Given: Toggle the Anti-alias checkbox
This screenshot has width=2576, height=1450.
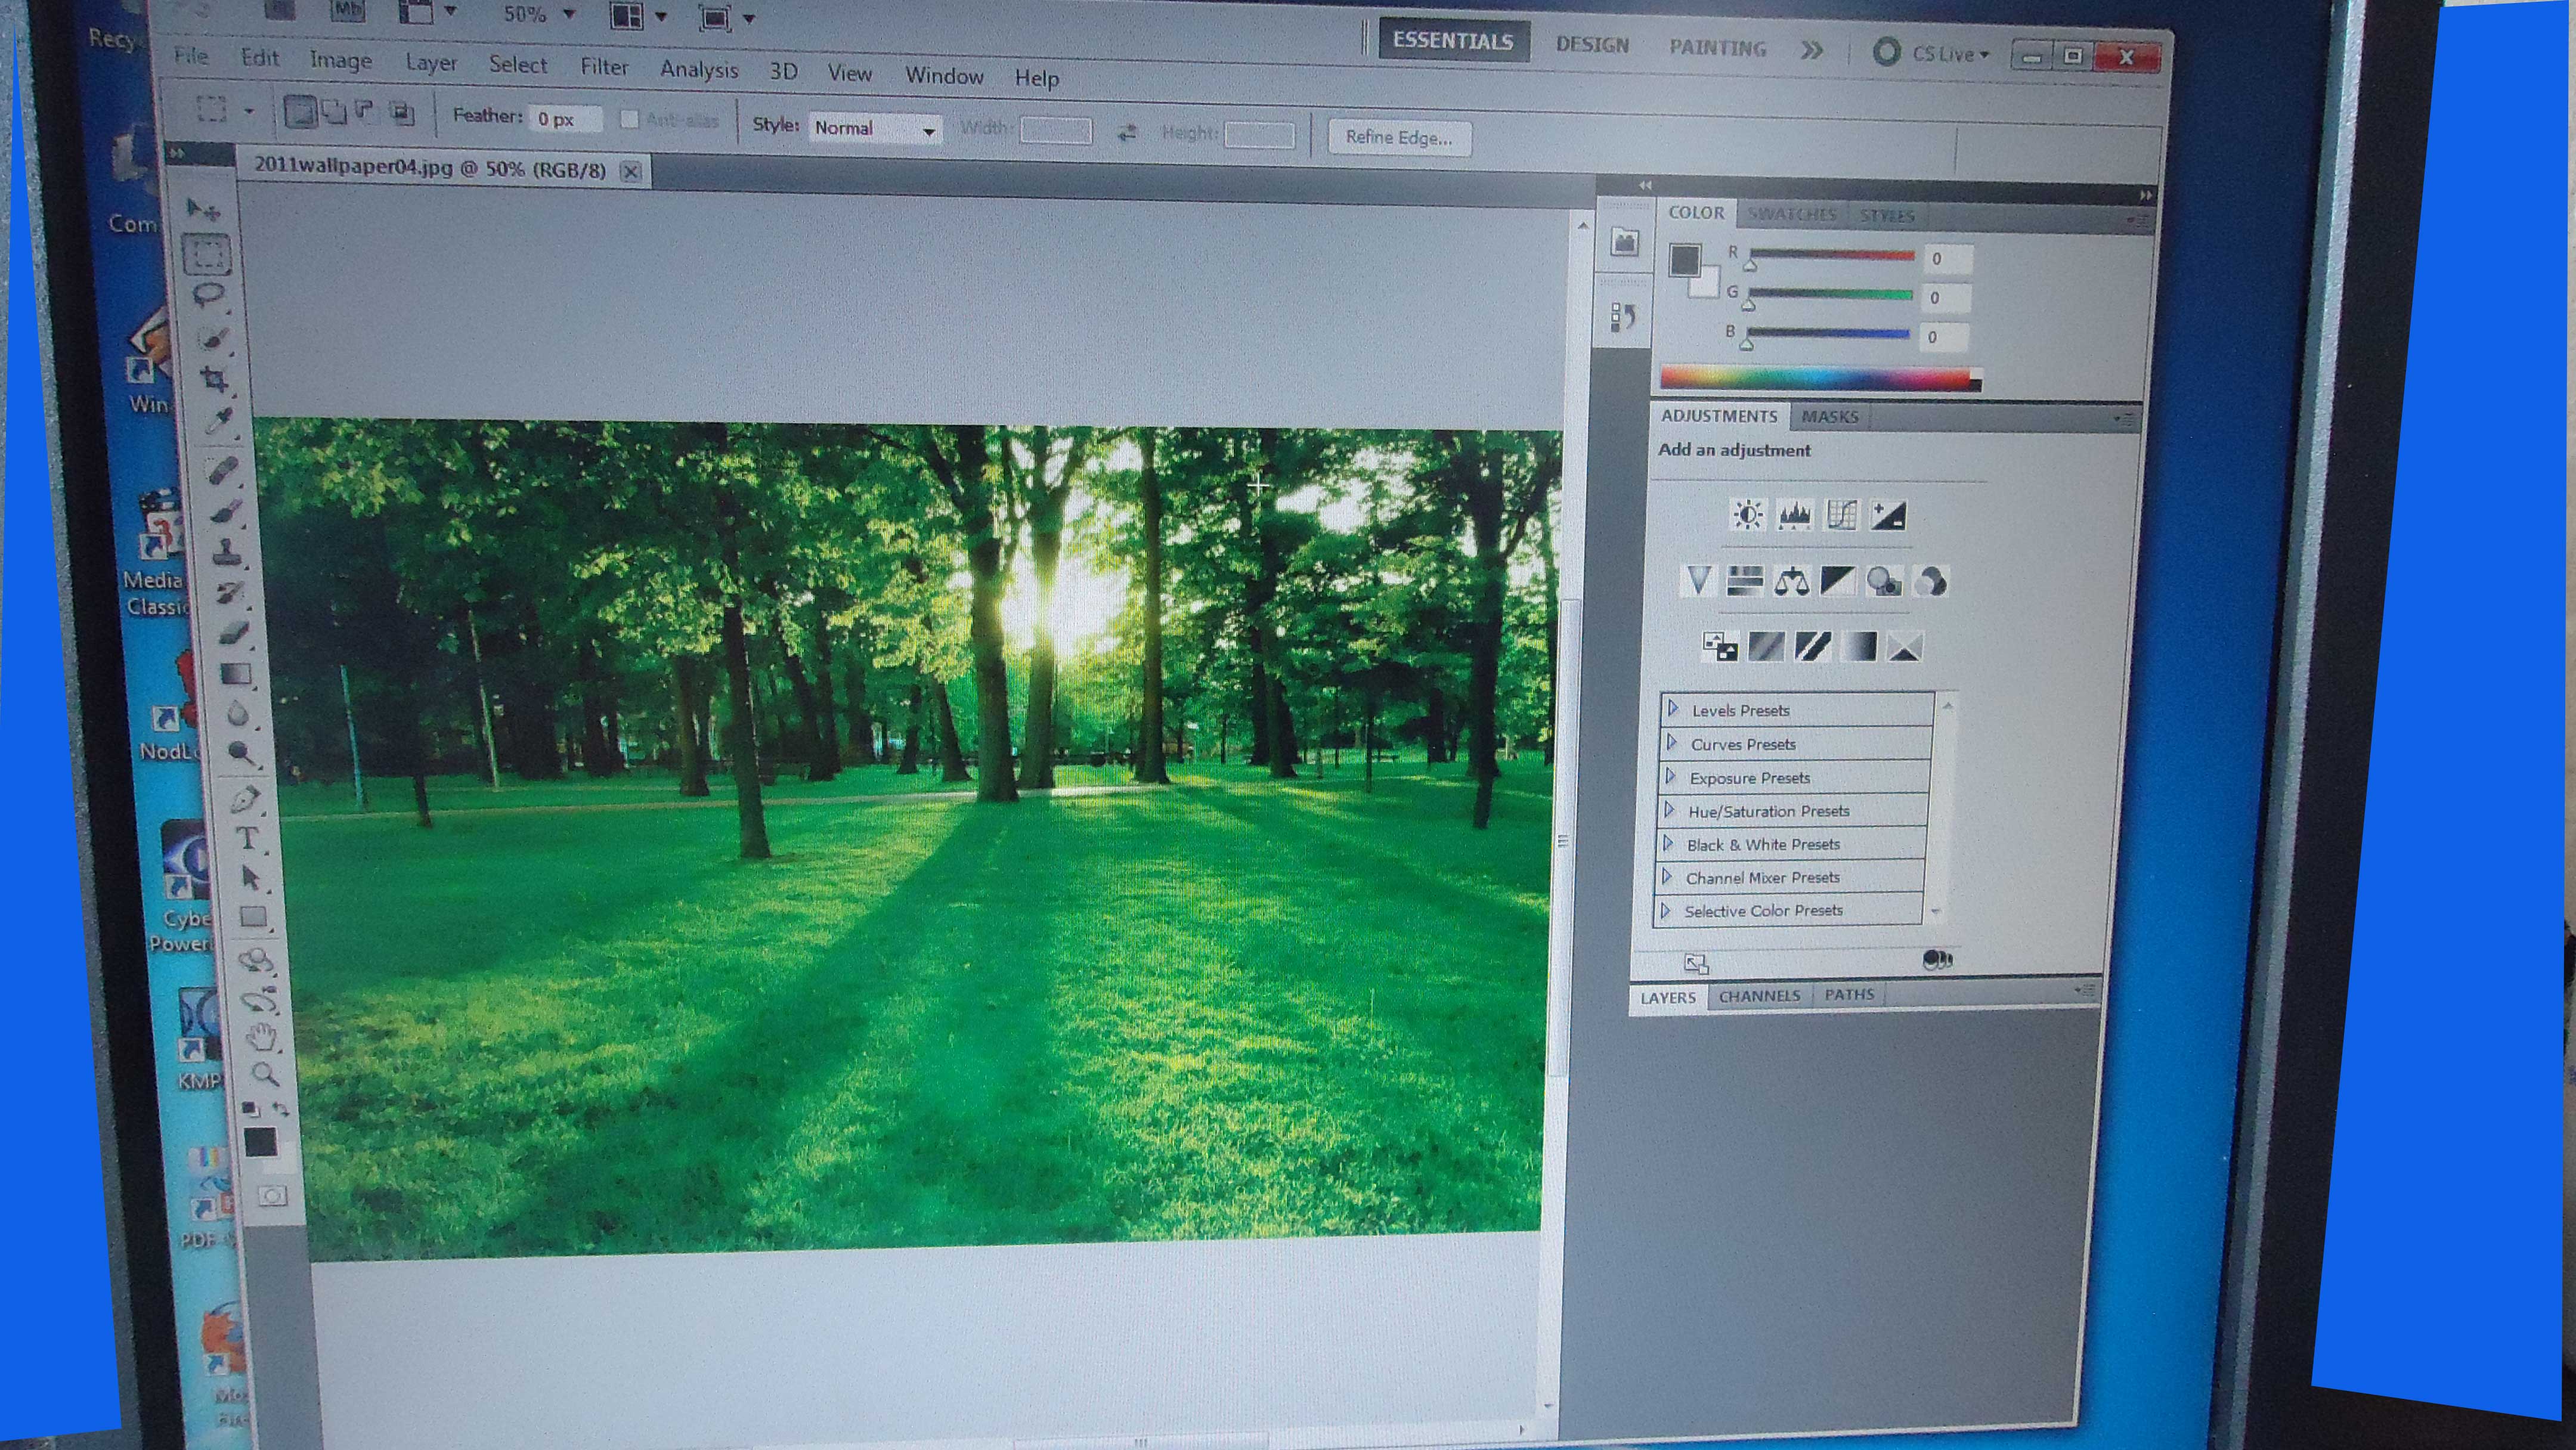Looking at the screenshot, I should [x=629, y=119].
